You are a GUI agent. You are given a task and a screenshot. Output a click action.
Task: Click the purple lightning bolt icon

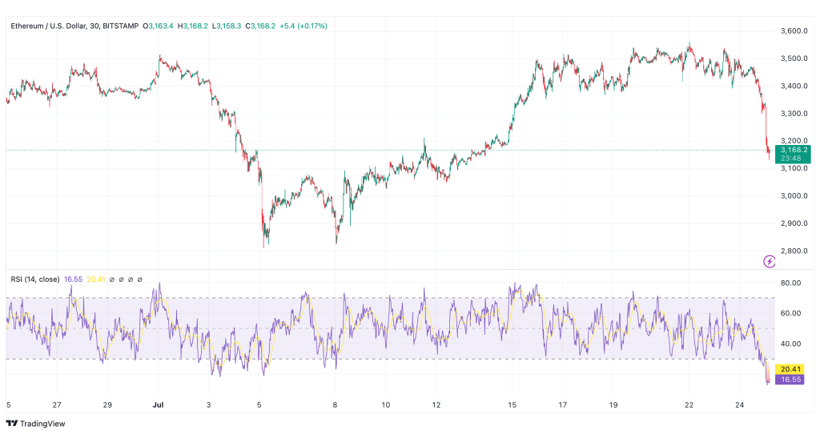tap(769, 261)
